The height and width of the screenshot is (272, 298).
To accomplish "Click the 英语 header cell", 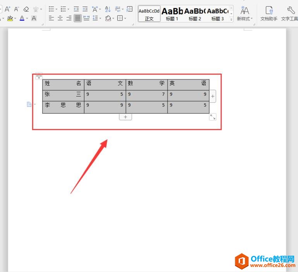I will (188, 85).
